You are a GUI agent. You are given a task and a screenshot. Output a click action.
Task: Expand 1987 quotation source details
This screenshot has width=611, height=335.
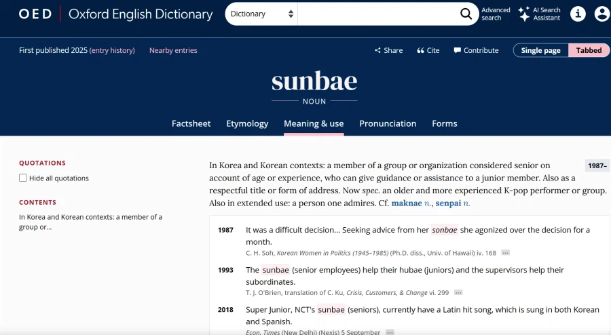click(x=505, y=253)
